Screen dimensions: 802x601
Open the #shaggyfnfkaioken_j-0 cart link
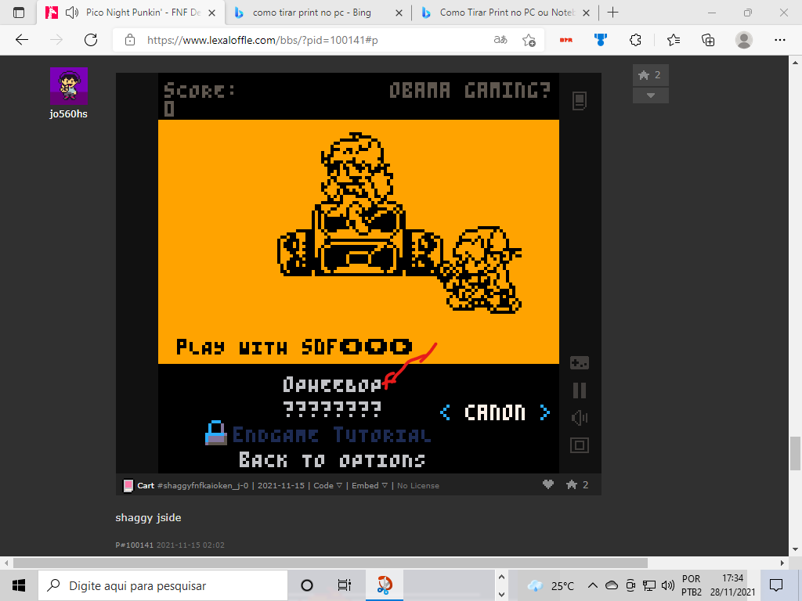tap(203, 485)
